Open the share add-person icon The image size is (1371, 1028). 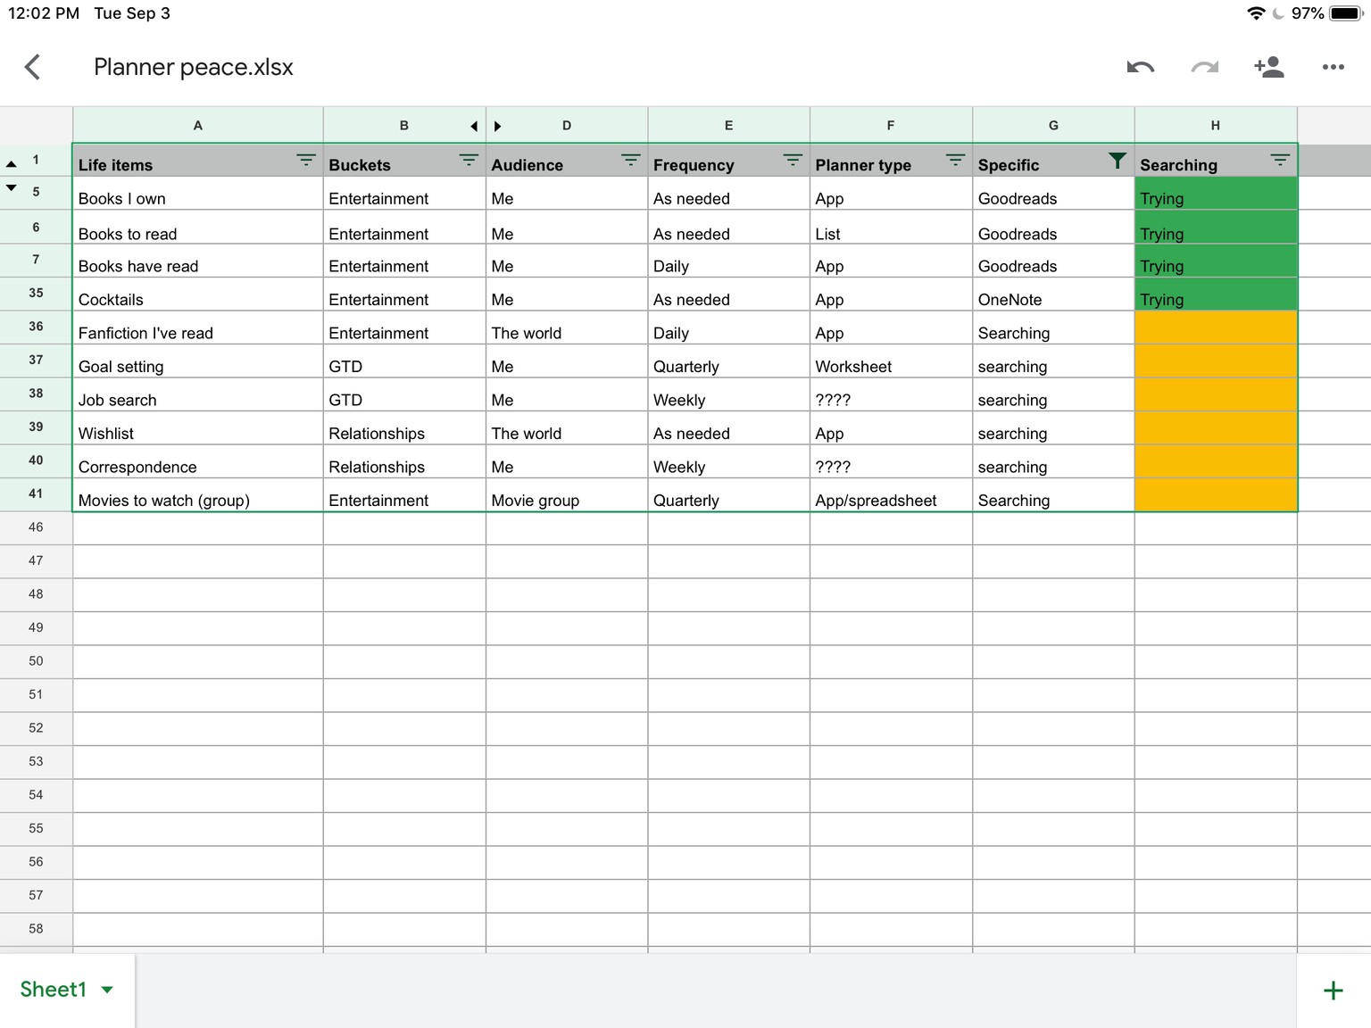tap(1268, 67)
